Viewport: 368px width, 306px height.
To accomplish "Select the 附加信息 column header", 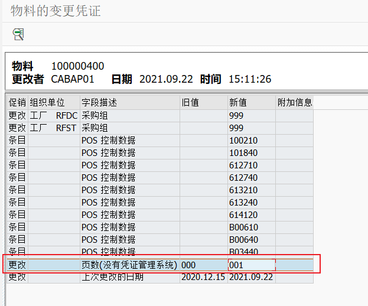I will click(x=295, y=103).
